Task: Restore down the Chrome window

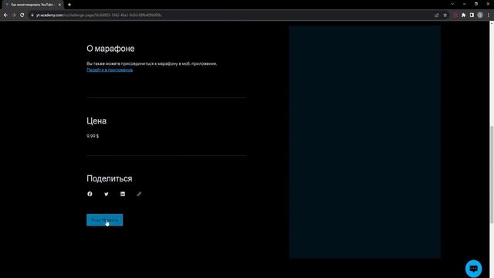Action: [x=476, y=4]
